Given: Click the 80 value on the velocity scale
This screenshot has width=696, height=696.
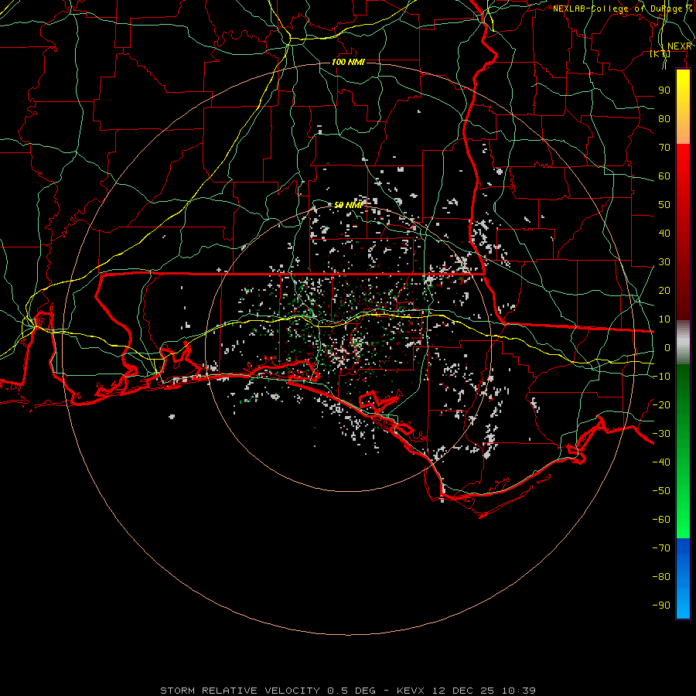Looking at the screenshot, I should pos(664,119).
